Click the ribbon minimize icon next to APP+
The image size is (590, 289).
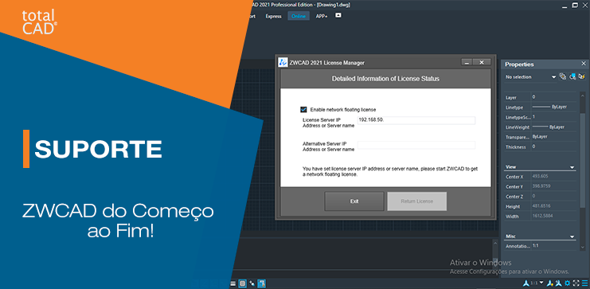click(x=338, y=15)
